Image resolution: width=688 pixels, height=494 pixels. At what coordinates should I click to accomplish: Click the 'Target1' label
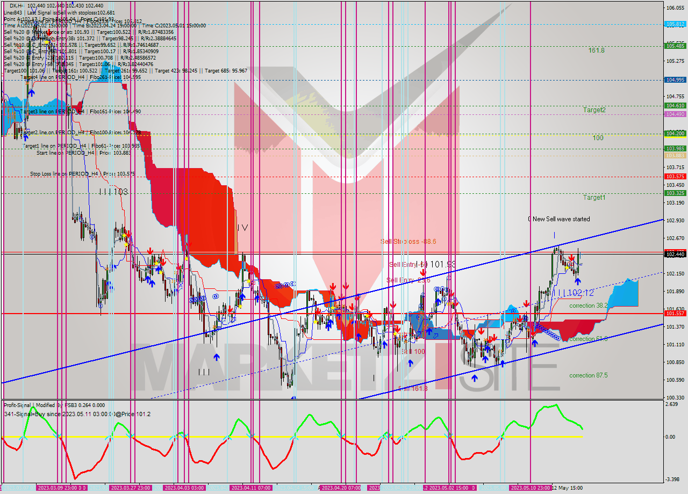click(594, 197)
